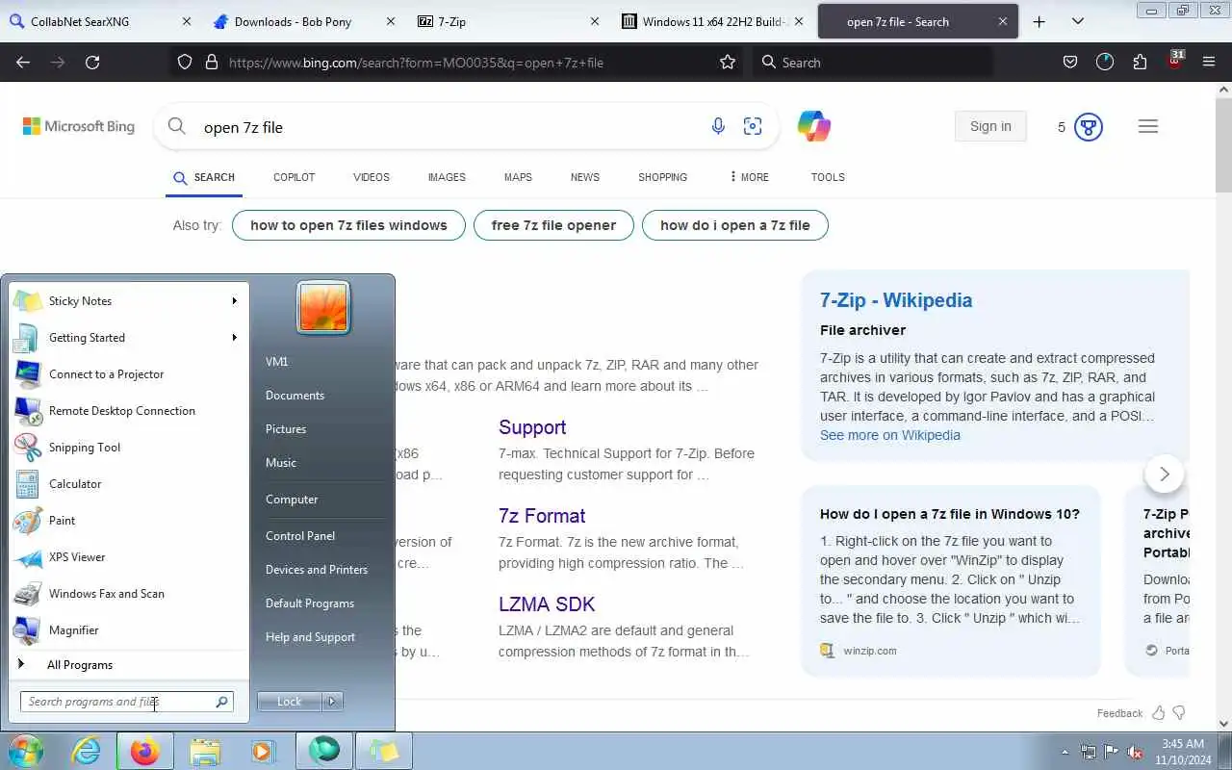
Task: Click the Windows Start orb
Action: (26, 751)
